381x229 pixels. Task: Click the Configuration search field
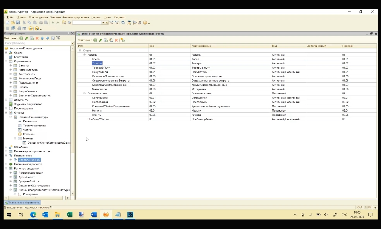36,43
